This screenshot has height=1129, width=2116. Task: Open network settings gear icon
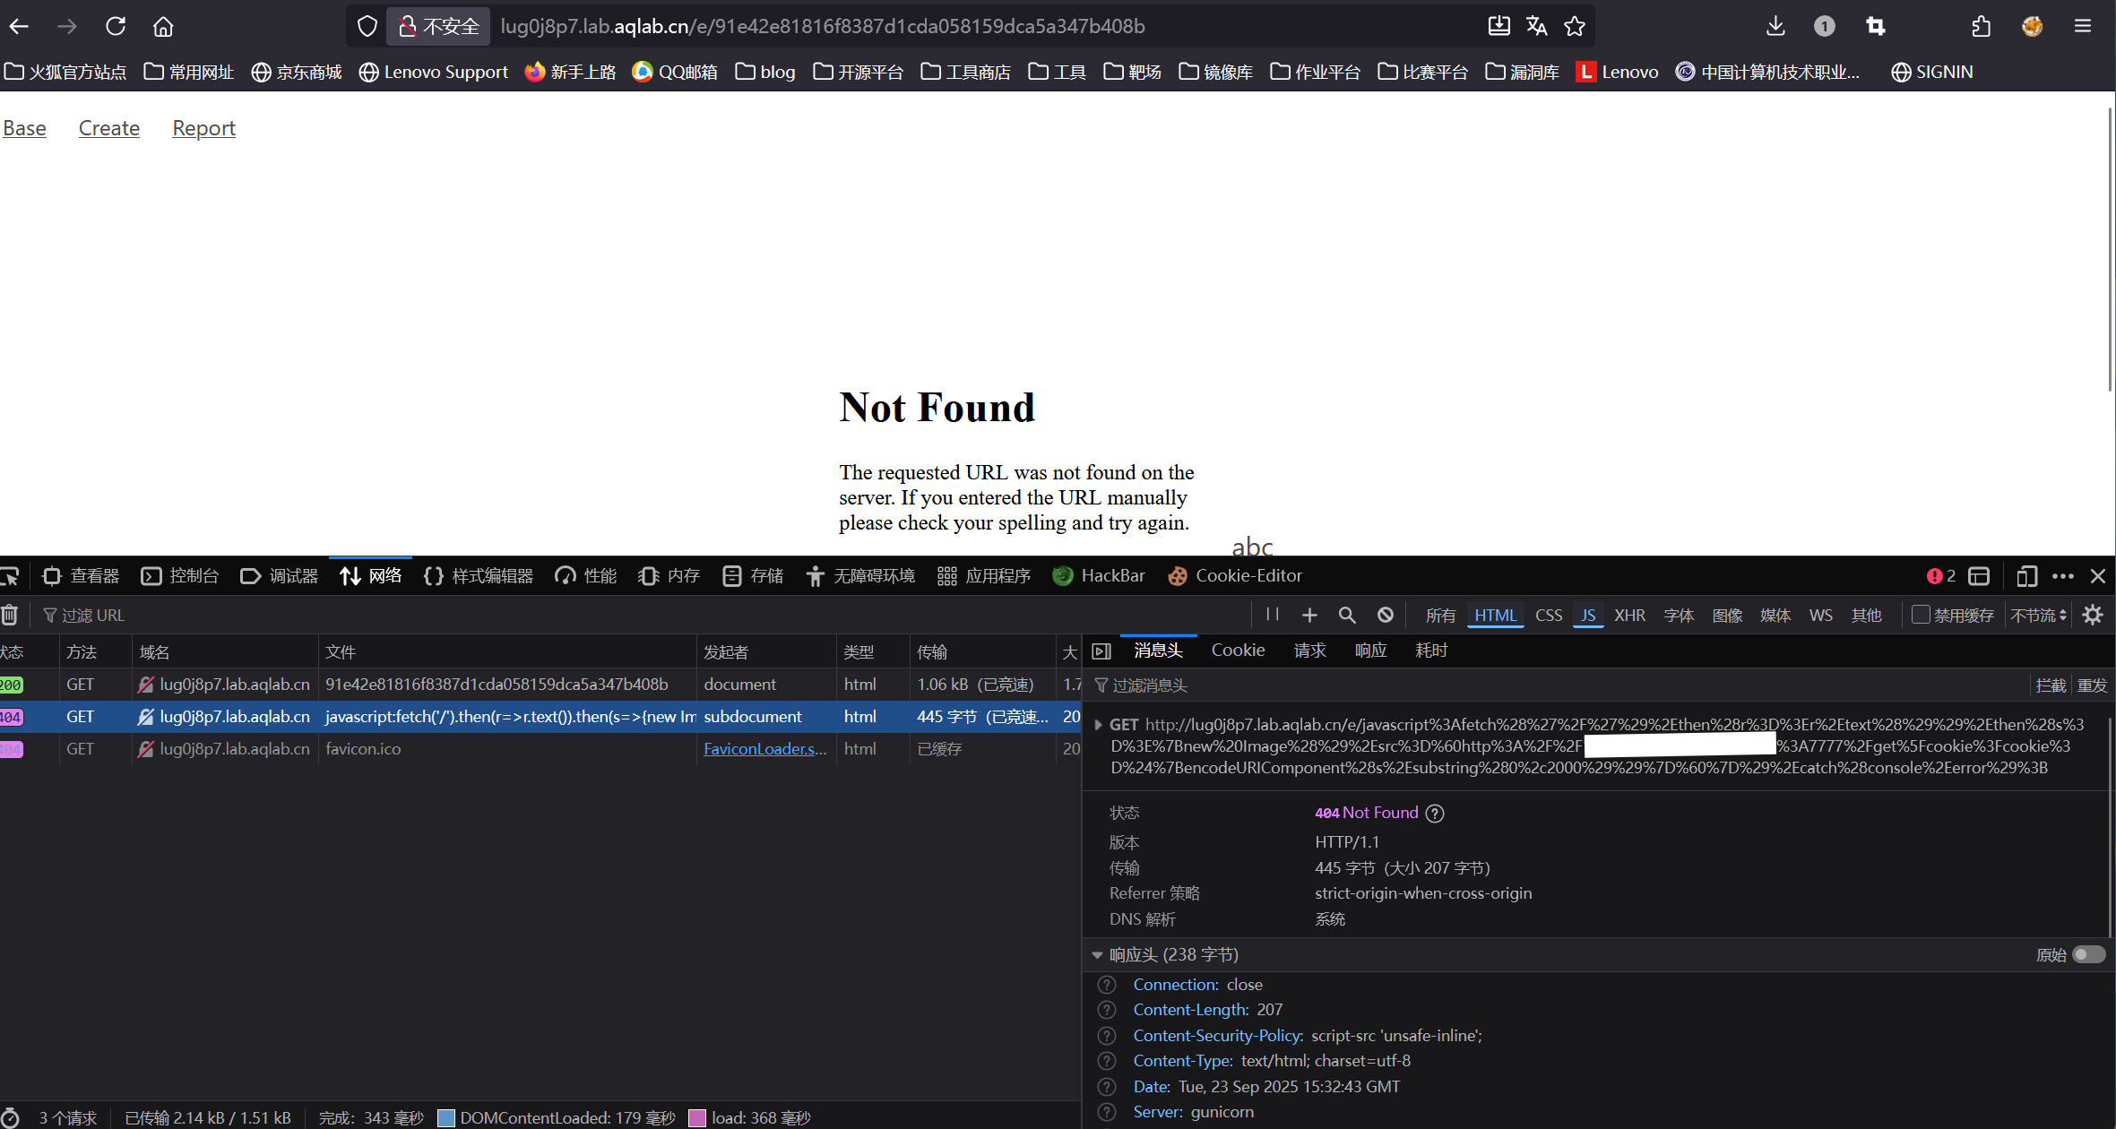2093,615
